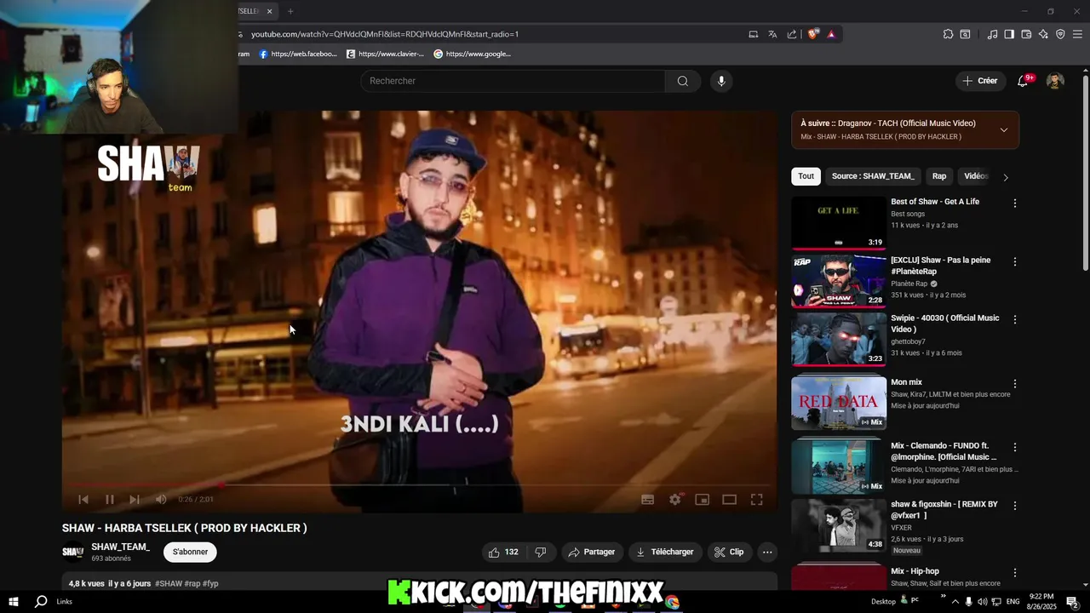This screenshot has height=613, width=1090.
Task: Click the browser address bar URL
Action: pos(385,34)
